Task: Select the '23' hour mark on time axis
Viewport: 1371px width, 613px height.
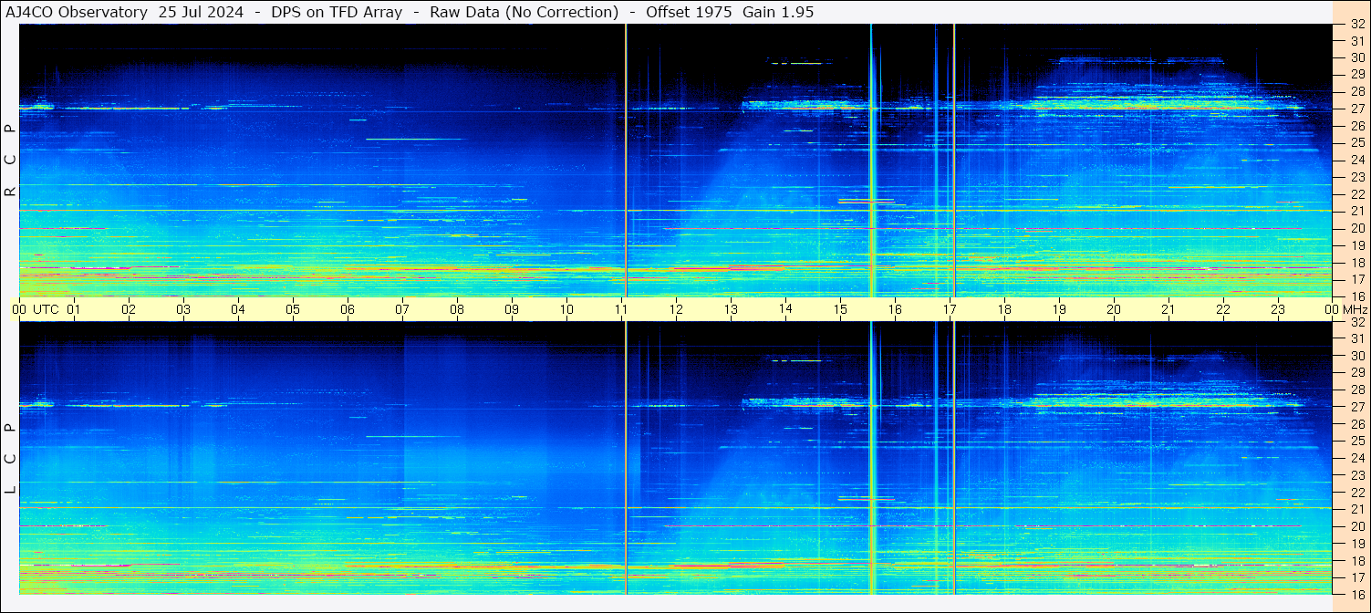Action: point(1278,309)
